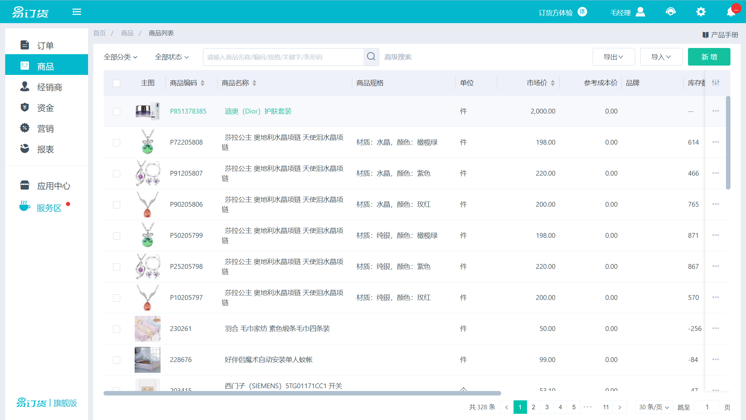The image size is (746, 420).
Task: Check the P90205806 row checkbox
Action: [117, 205]
